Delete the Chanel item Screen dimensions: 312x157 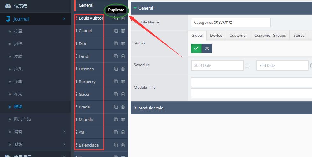[x=123, y=31]
